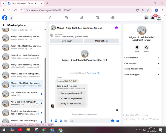The image size is (166, 133).
Task: Open Karey's apartment conversation
Action: point(22,38)
